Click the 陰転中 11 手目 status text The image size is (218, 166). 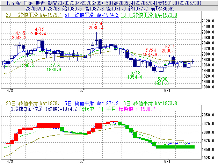click(97, 109)
